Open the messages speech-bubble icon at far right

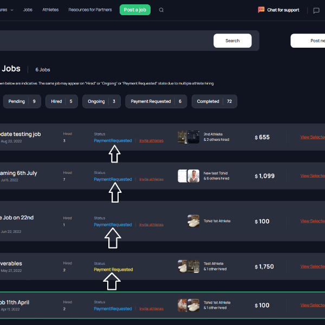tap(316, 10)
